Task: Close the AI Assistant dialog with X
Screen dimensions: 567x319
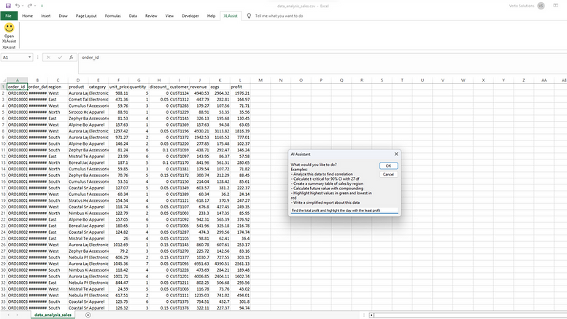Action: (x=396, y=154)
